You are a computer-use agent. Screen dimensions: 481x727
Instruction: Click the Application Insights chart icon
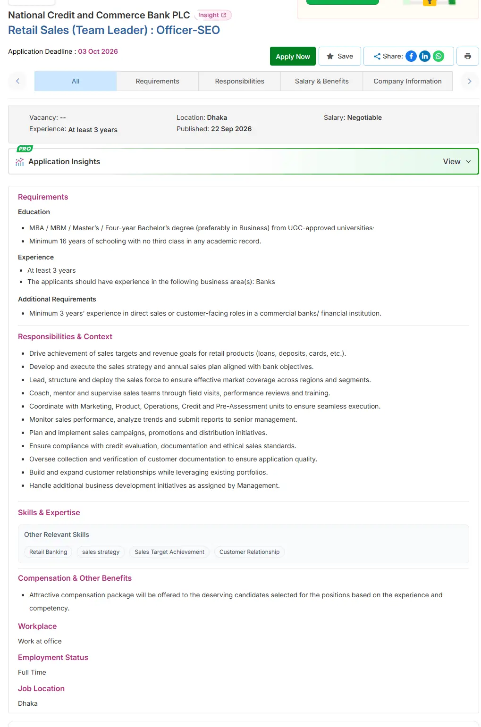coord(20,162)
